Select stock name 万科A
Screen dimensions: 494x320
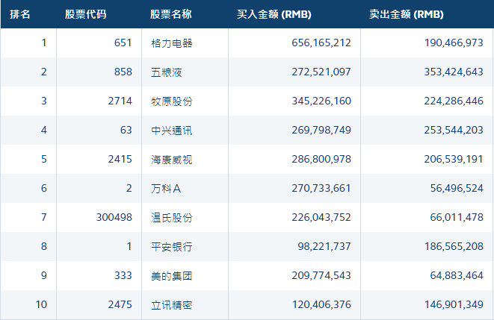(166, 189)
